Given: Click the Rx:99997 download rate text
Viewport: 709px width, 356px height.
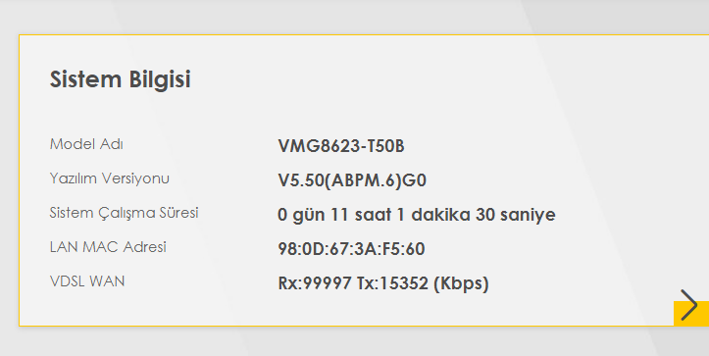Looking at the screenshot, I should 315,283.
